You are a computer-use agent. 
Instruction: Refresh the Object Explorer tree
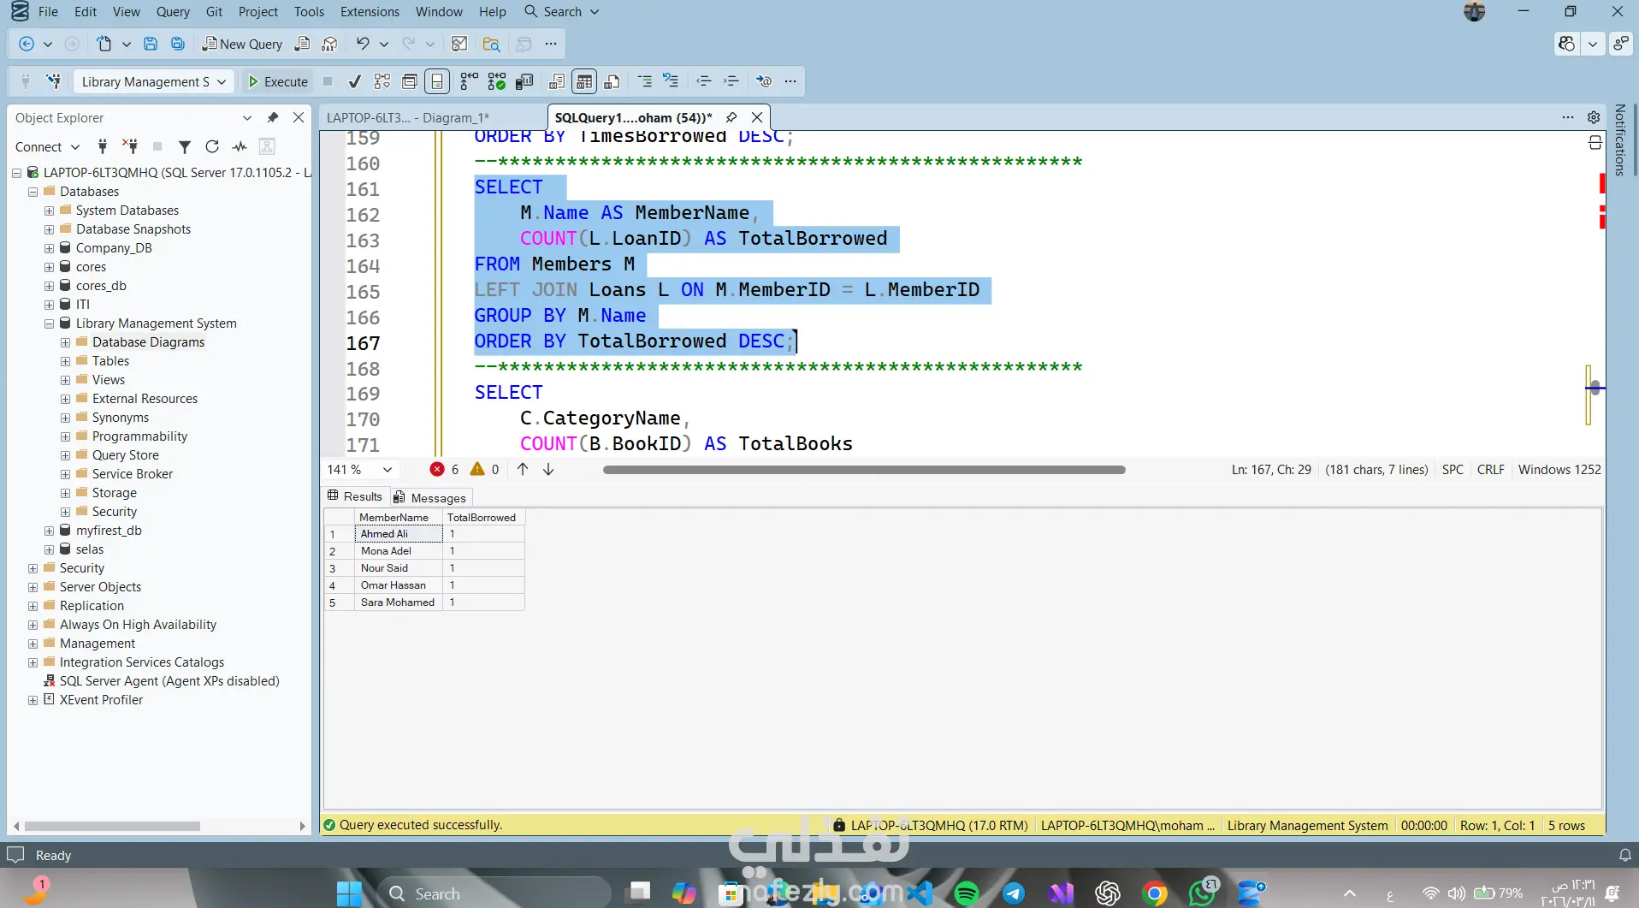click(212, 146)
